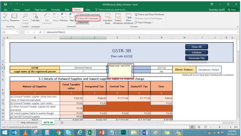Screen dimensions: 241x136
Task: Click Tell me what you want to do
Action: tap(111, 10)
